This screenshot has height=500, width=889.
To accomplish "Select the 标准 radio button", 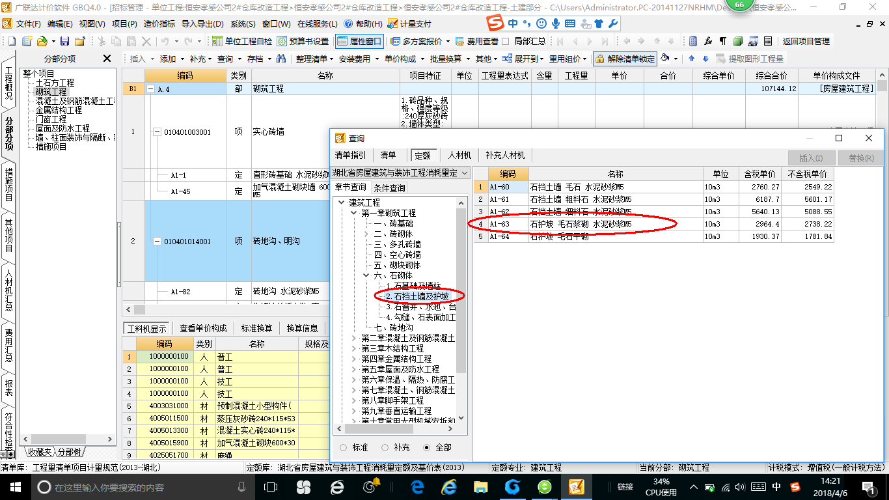I will pos(344,448).
